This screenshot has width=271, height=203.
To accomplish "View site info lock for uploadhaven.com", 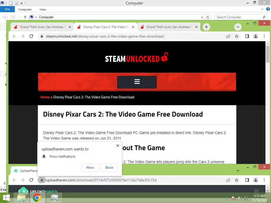I will click(x=42, y=180).
